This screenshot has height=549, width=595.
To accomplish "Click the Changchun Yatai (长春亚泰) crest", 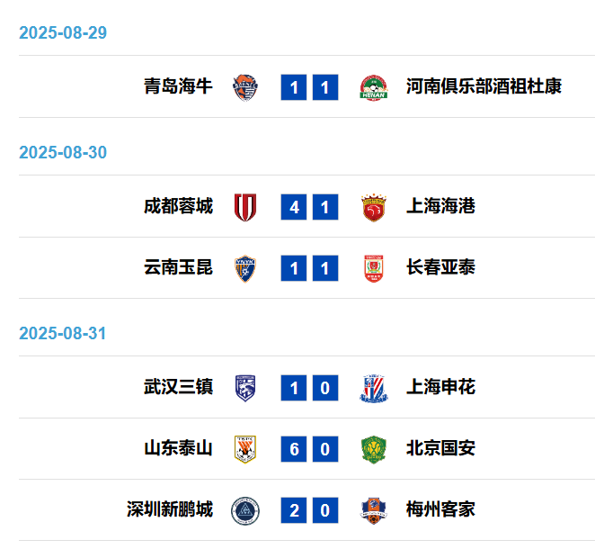I will (374, 268).
